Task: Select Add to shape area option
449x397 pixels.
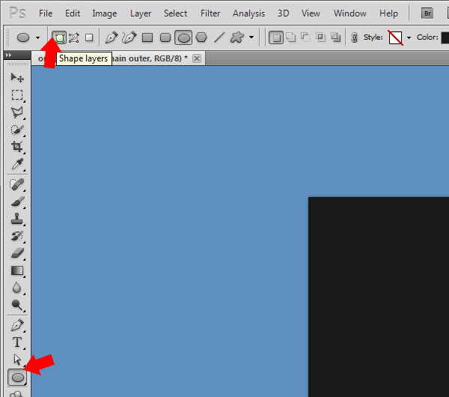Action: (291, 37)
